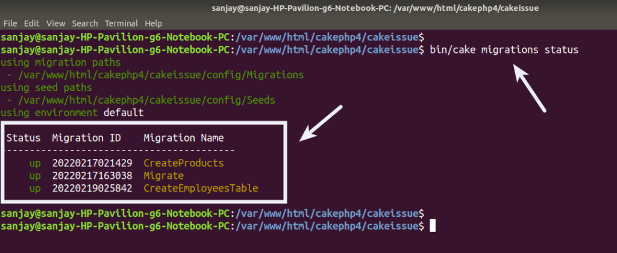Click the 'Migration Name' column header
The image size is (617, 253).
[184, 138]
